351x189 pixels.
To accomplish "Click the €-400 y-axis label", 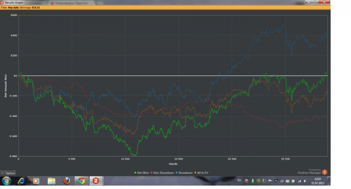I will tap(14, 116).
